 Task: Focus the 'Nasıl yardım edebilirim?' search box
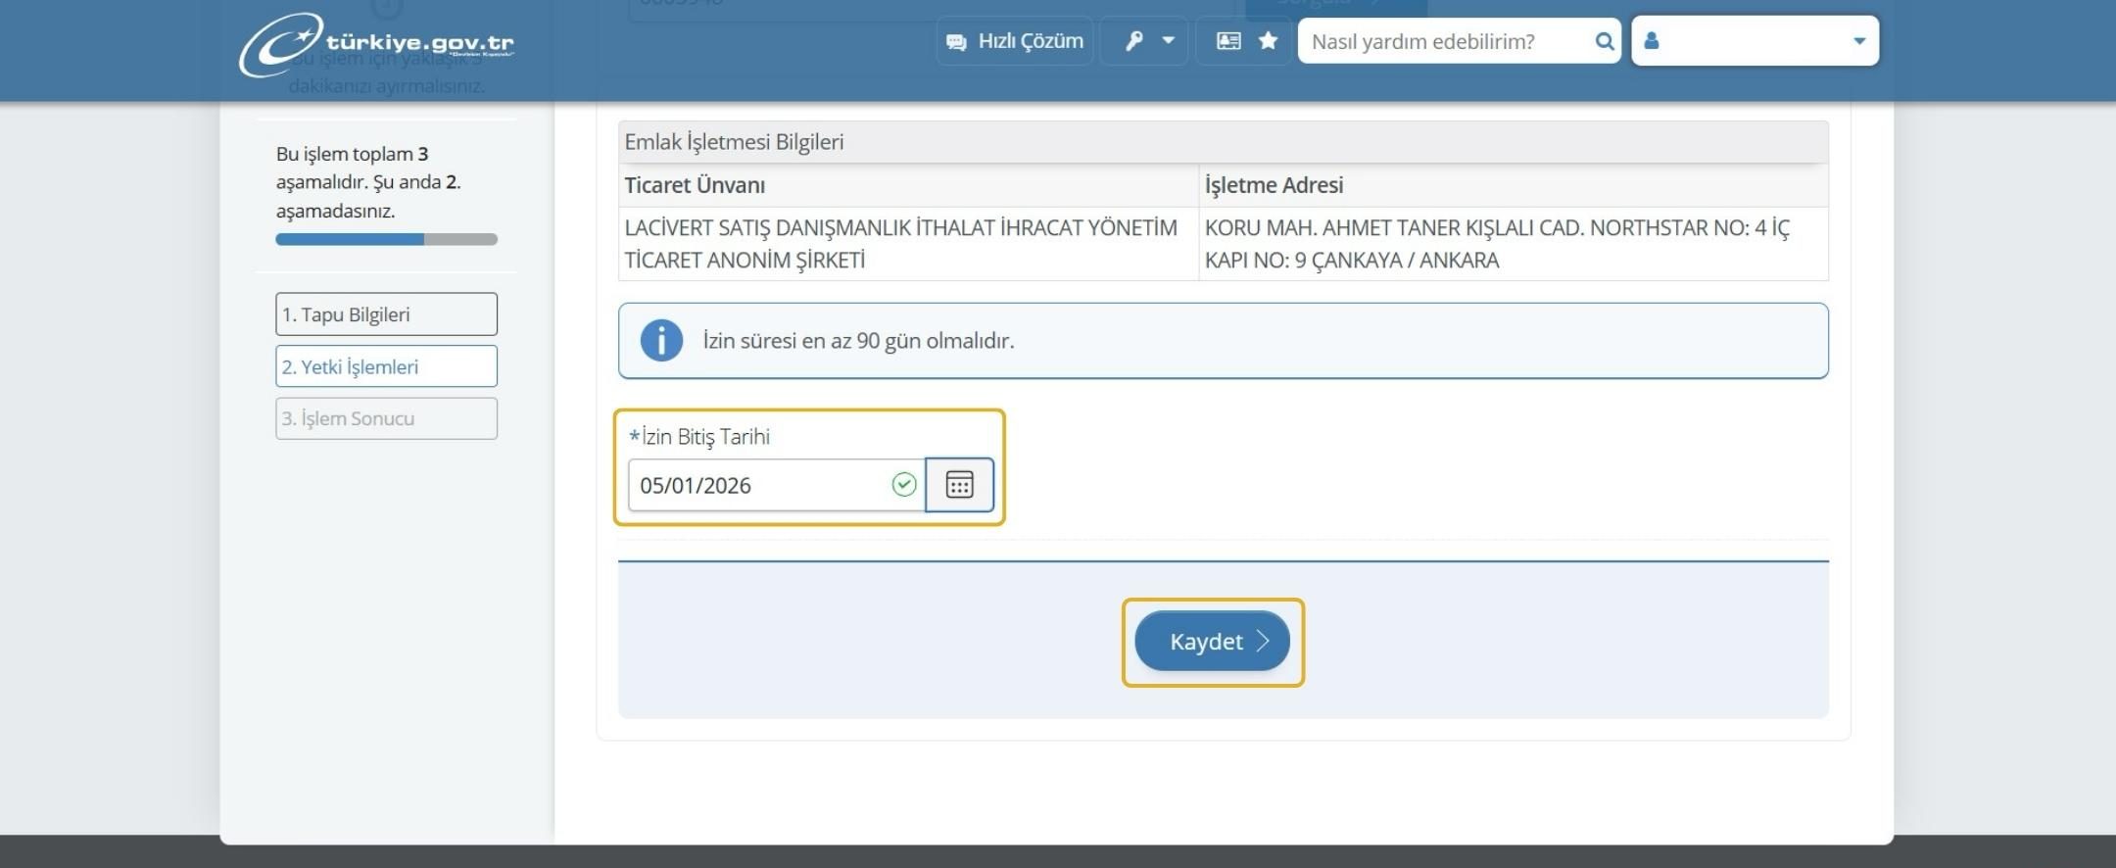tap(1445, 41)
